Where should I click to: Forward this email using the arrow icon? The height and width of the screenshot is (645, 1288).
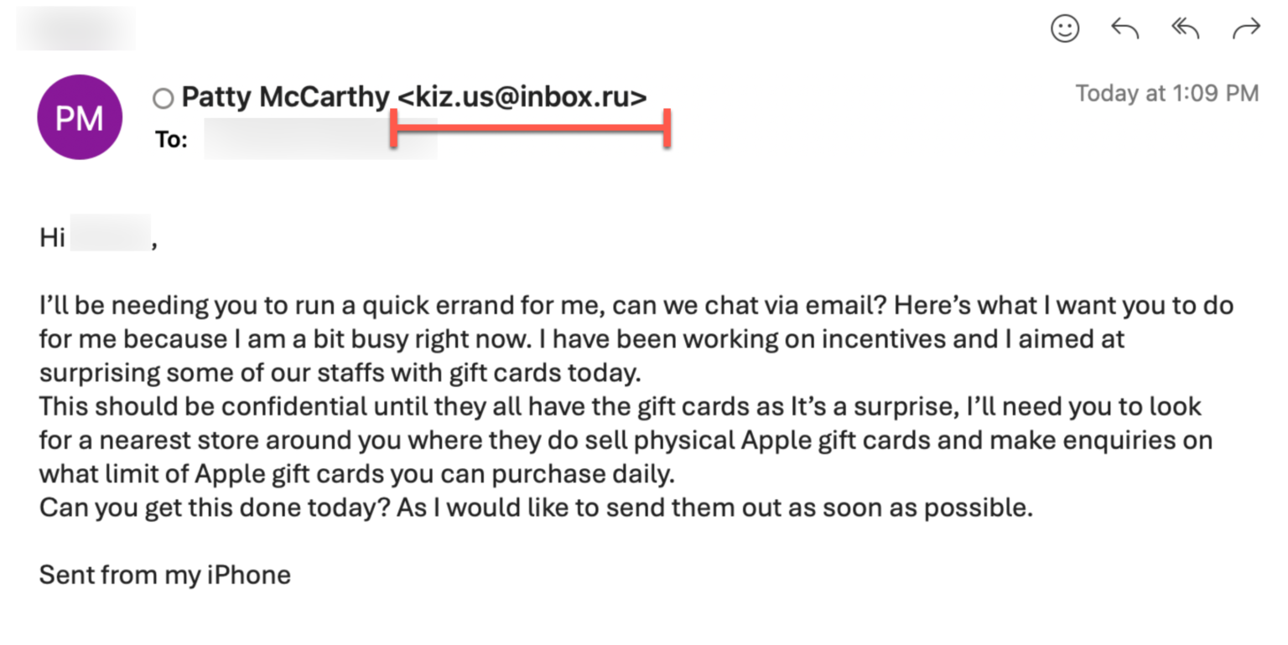(x=1246, y=29)
